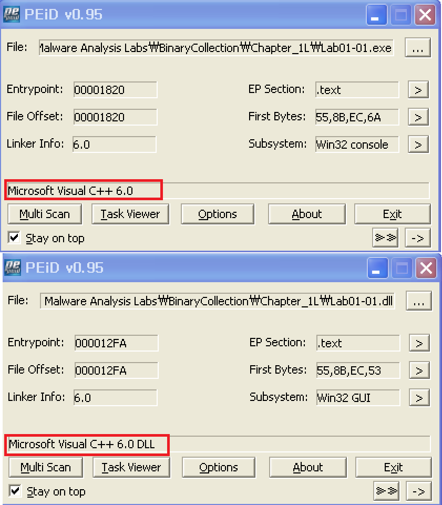Click the -> plugin menu button in the dll window
442x505 pixels.
[x=418, y=491]
